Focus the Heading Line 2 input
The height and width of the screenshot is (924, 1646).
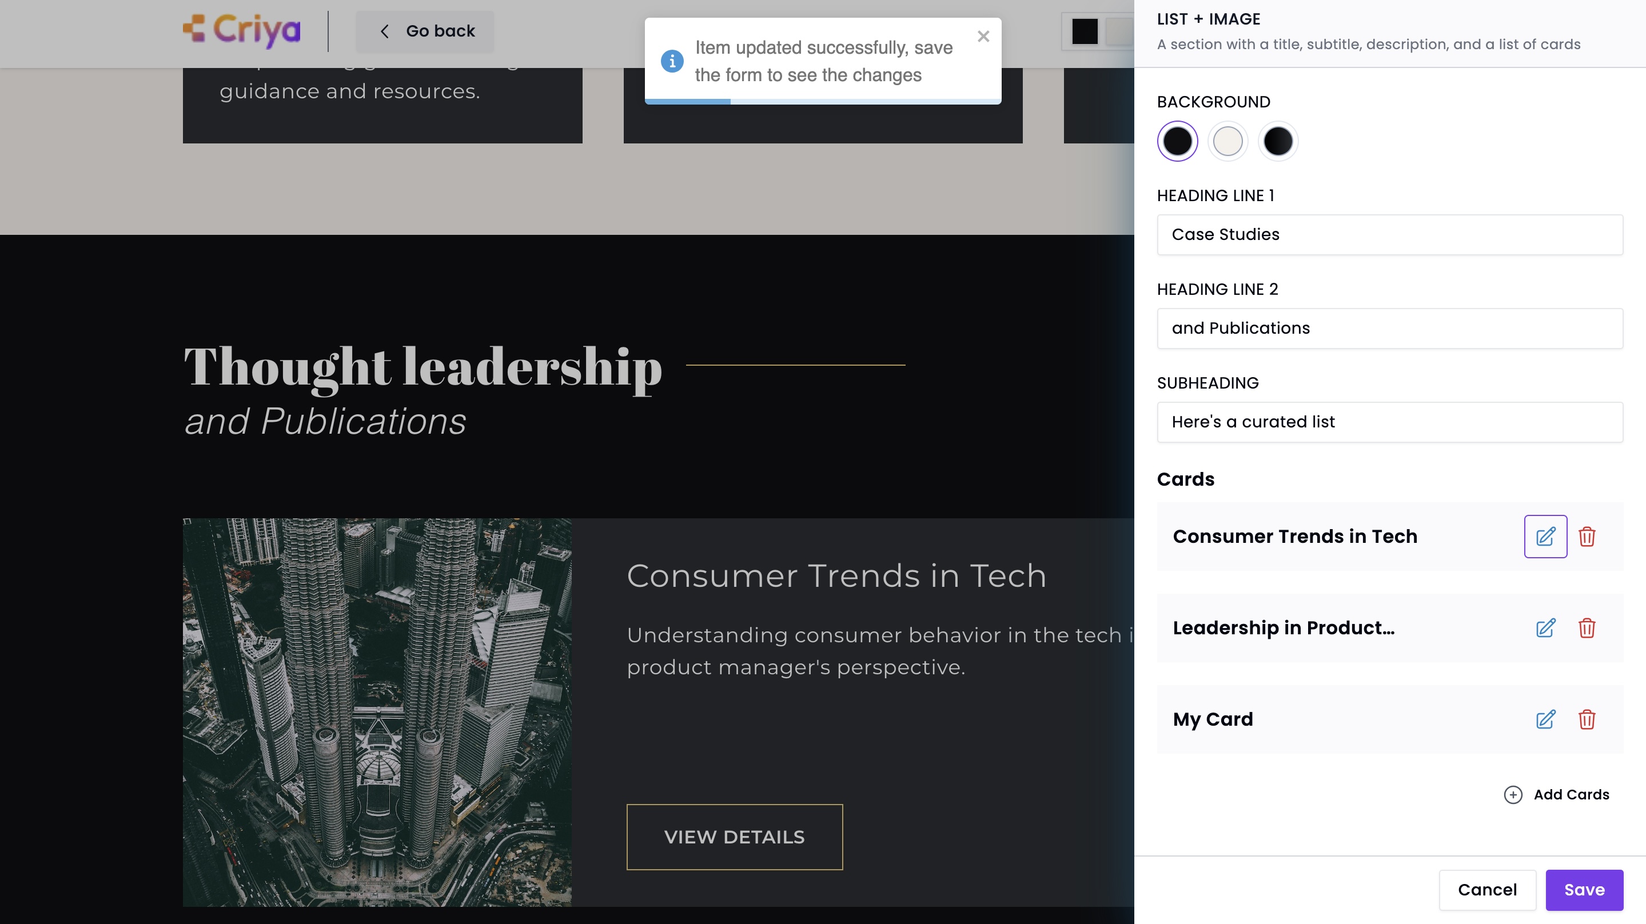tap(1389, 328)
